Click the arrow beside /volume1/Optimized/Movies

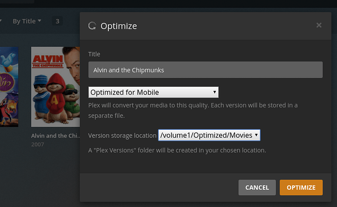click(x=256, y=135)
